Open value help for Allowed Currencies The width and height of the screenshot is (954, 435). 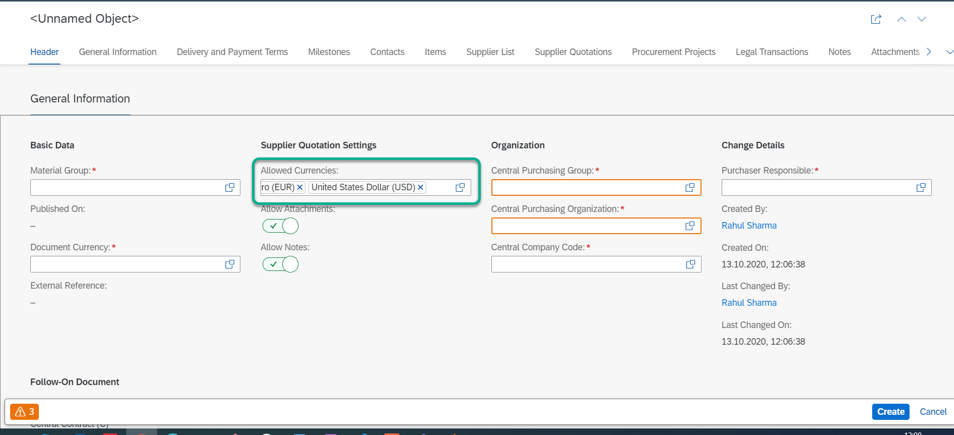460,188
